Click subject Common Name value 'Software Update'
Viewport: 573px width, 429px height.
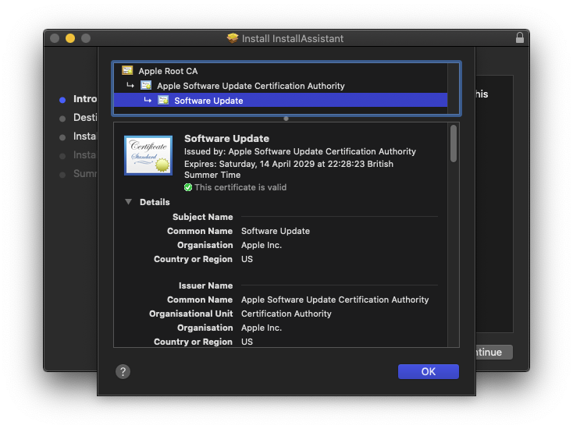[276, 231]
